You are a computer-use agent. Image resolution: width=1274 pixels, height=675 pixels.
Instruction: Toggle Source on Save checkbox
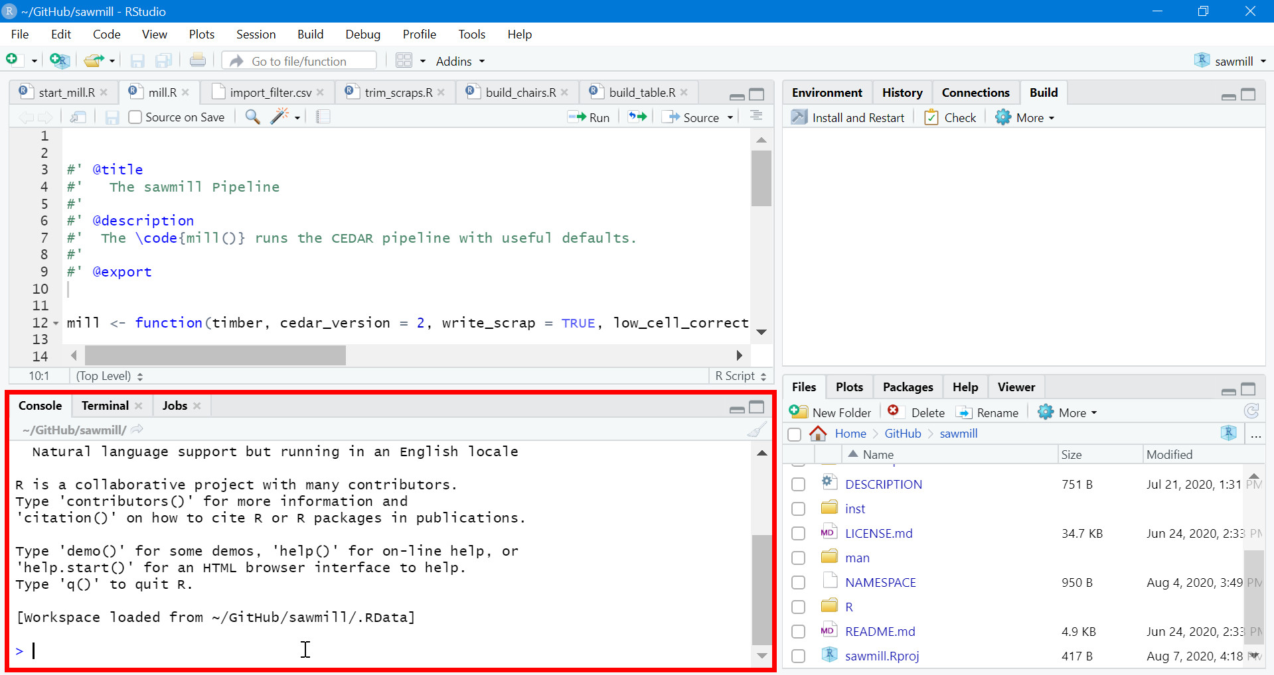(135, 117)
